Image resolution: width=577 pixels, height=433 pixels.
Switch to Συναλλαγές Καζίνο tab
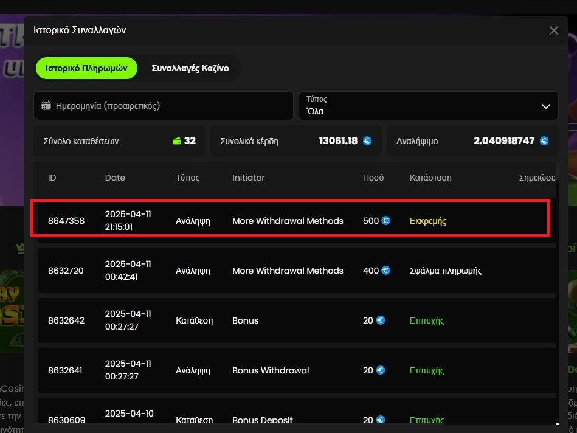click(x=190, y=68)
